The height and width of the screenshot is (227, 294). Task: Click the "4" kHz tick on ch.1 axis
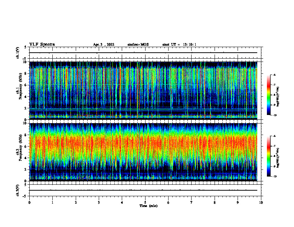(x=26, y=97)
